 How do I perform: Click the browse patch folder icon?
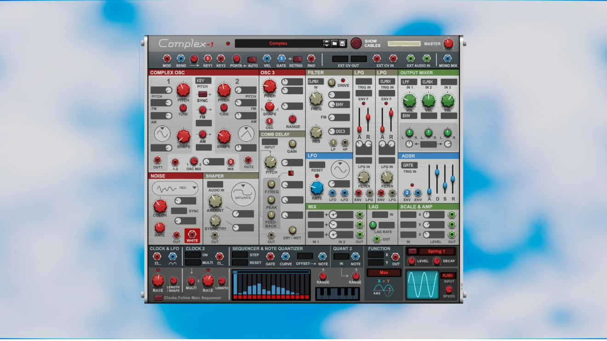click(335, 43)
